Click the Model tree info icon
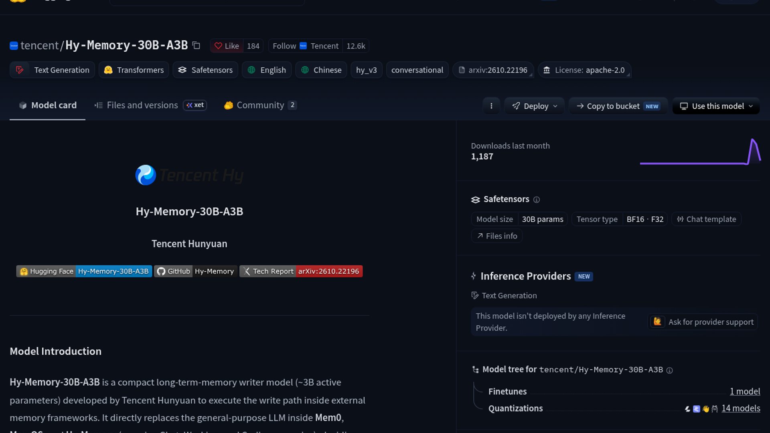 point(669,370)
